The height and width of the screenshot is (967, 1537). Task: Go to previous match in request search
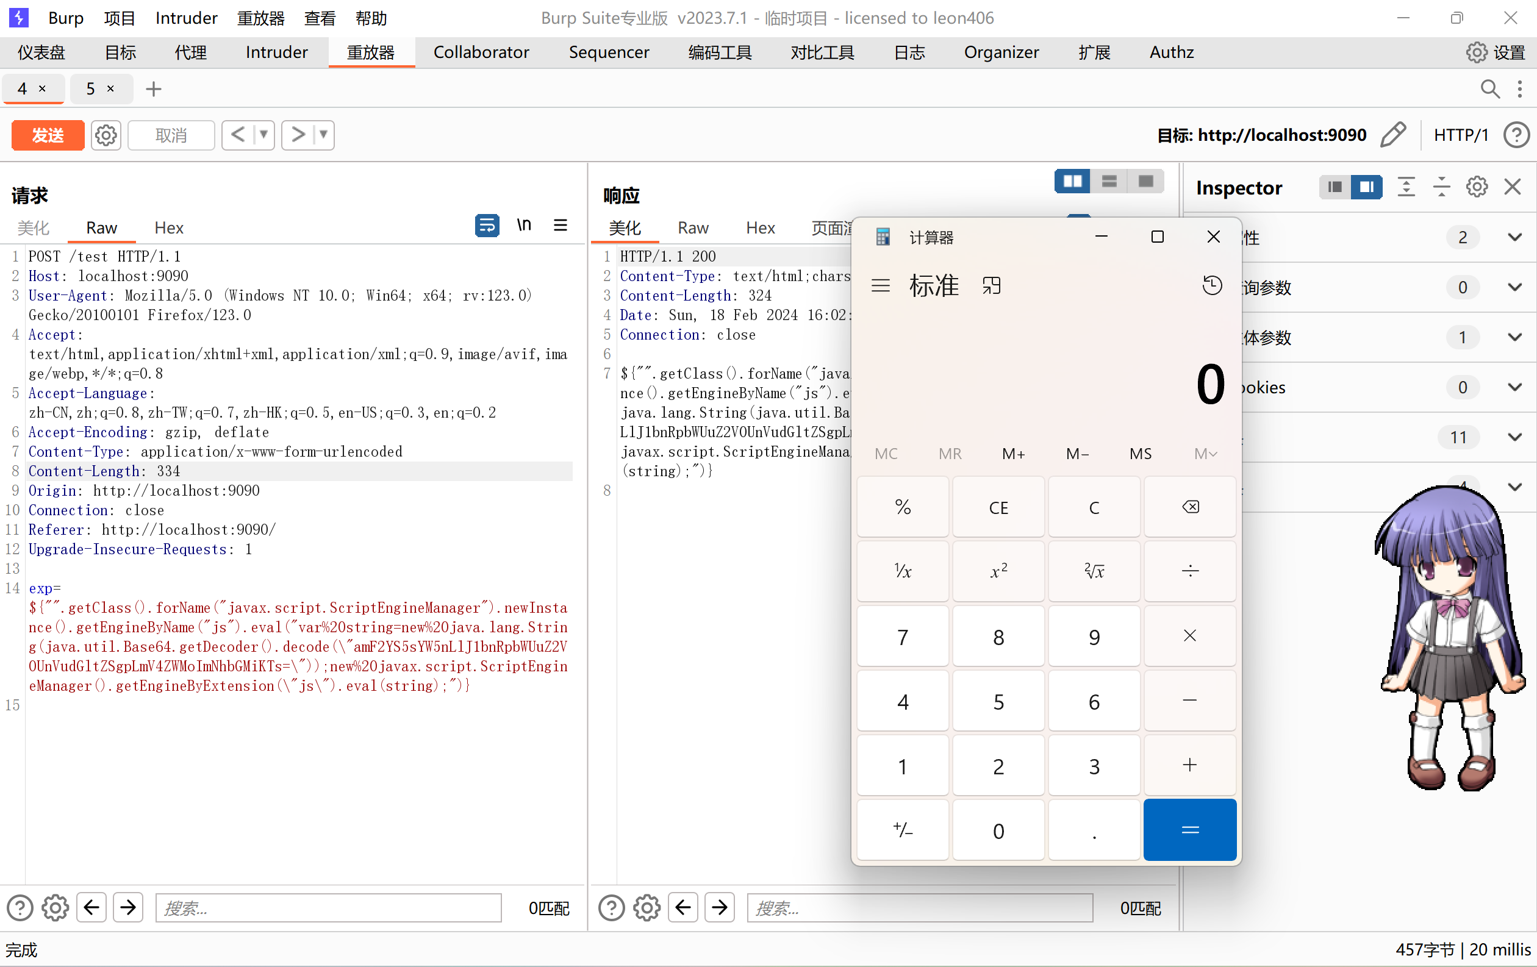tap(91, 908)
